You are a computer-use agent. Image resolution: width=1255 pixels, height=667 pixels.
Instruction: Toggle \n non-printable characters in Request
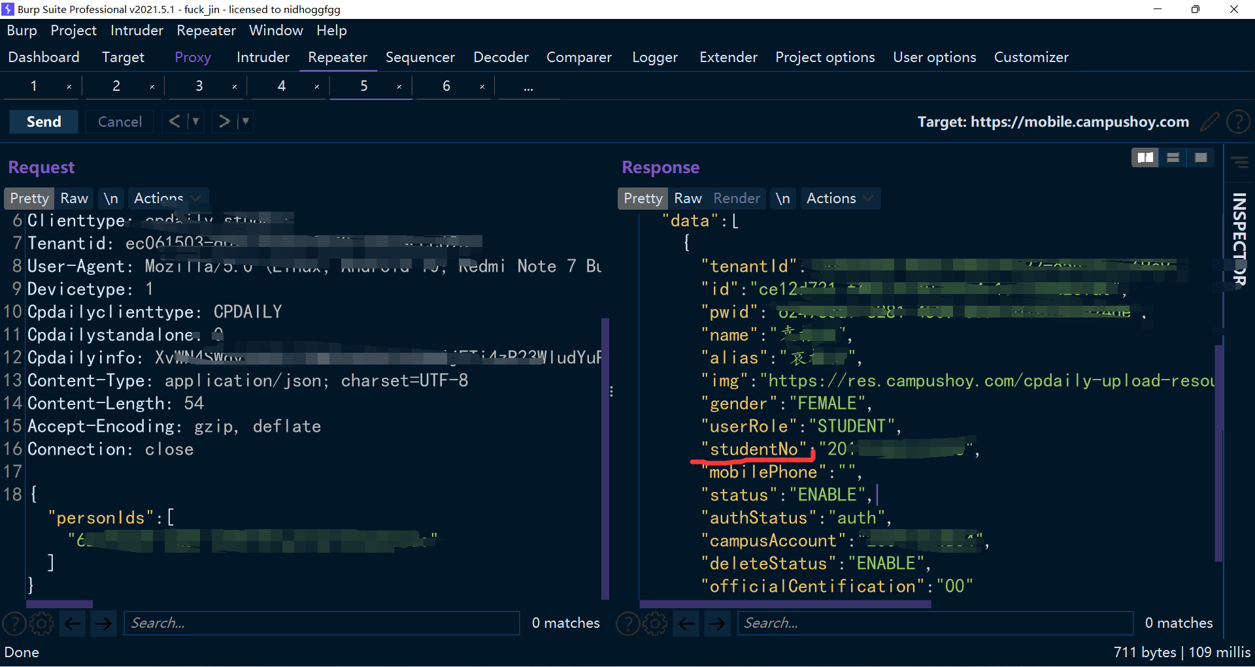(x=111, y=199)
